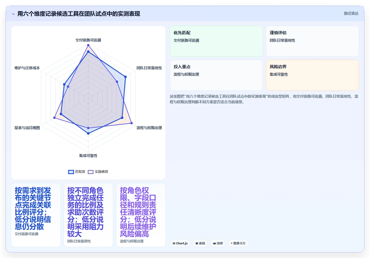Click 集成可靠性 in the 风险边界 card
The width and height of the screenshot is (370, 258).
(x=279, y=74)
